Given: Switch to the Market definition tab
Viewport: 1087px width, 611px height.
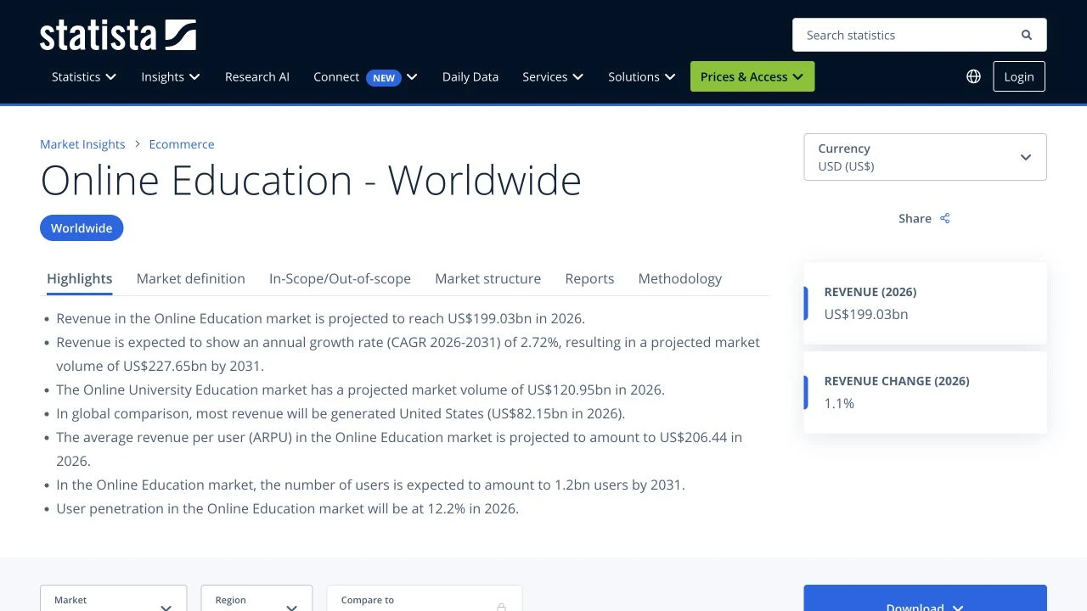Looking at the screenshot, I should click(x=191, y=278).
